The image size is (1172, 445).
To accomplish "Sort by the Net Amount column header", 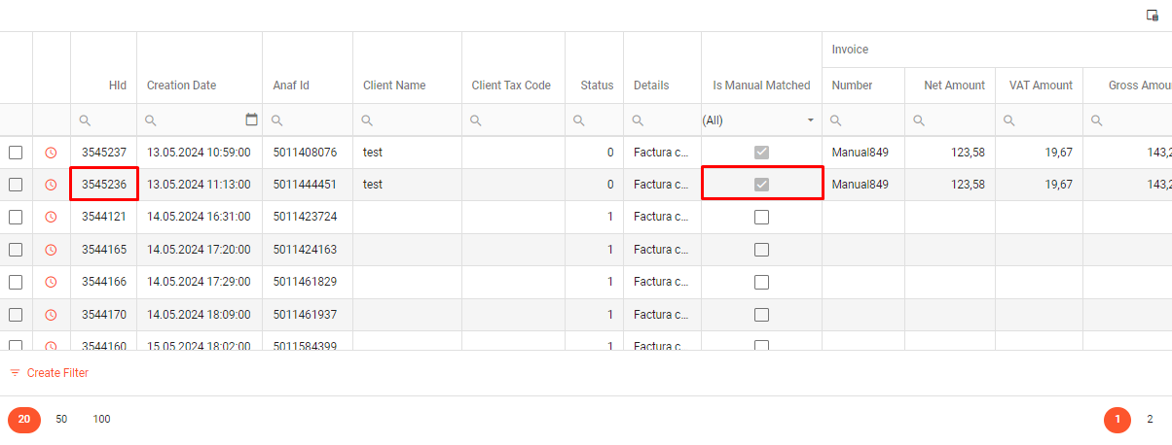I will (x=954, y=86).
